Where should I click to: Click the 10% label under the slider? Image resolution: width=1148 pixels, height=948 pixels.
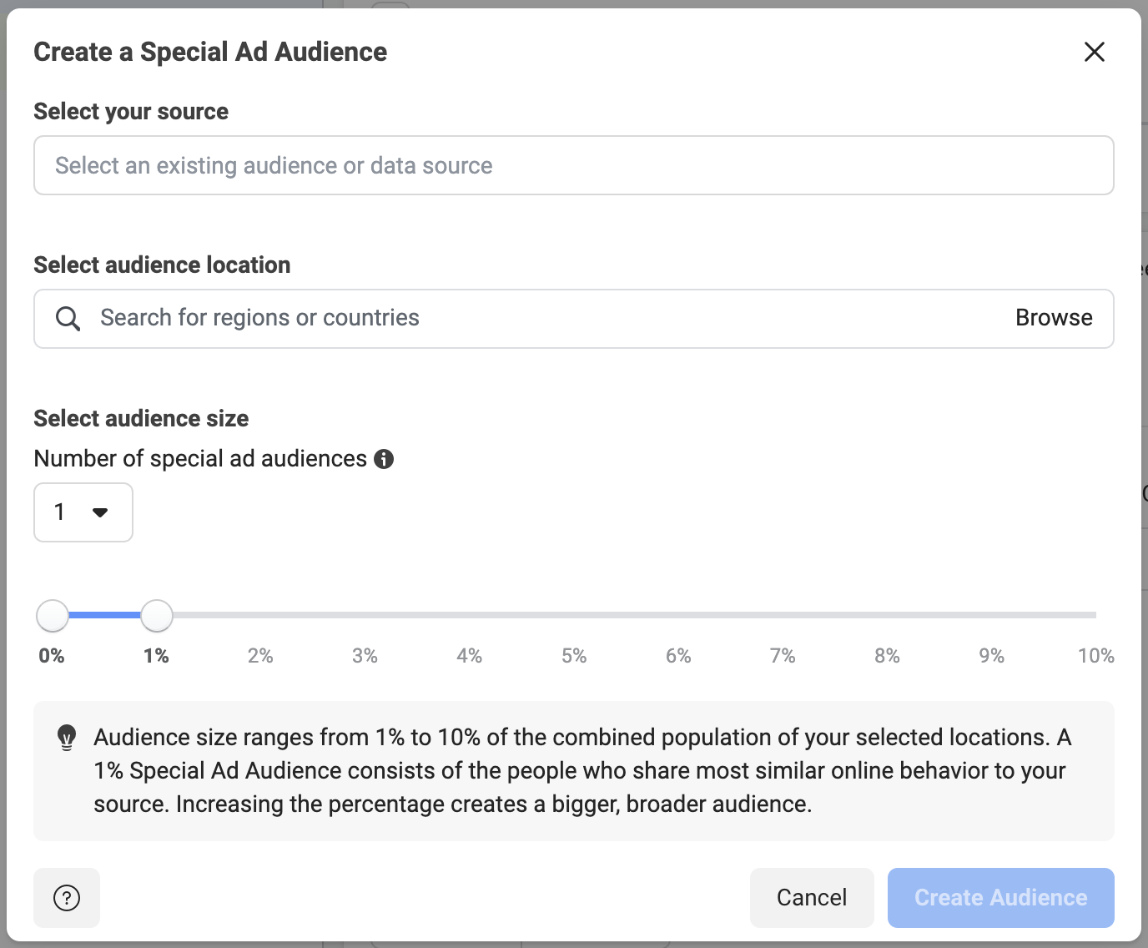click(1095, 656)
